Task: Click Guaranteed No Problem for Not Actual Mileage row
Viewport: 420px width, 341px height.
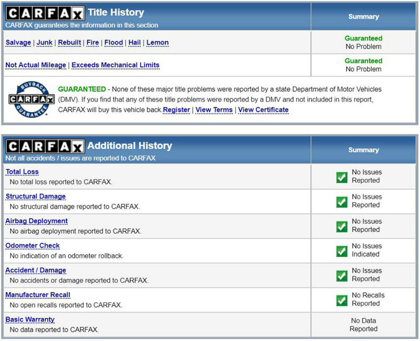Action: tap(364, 65)
